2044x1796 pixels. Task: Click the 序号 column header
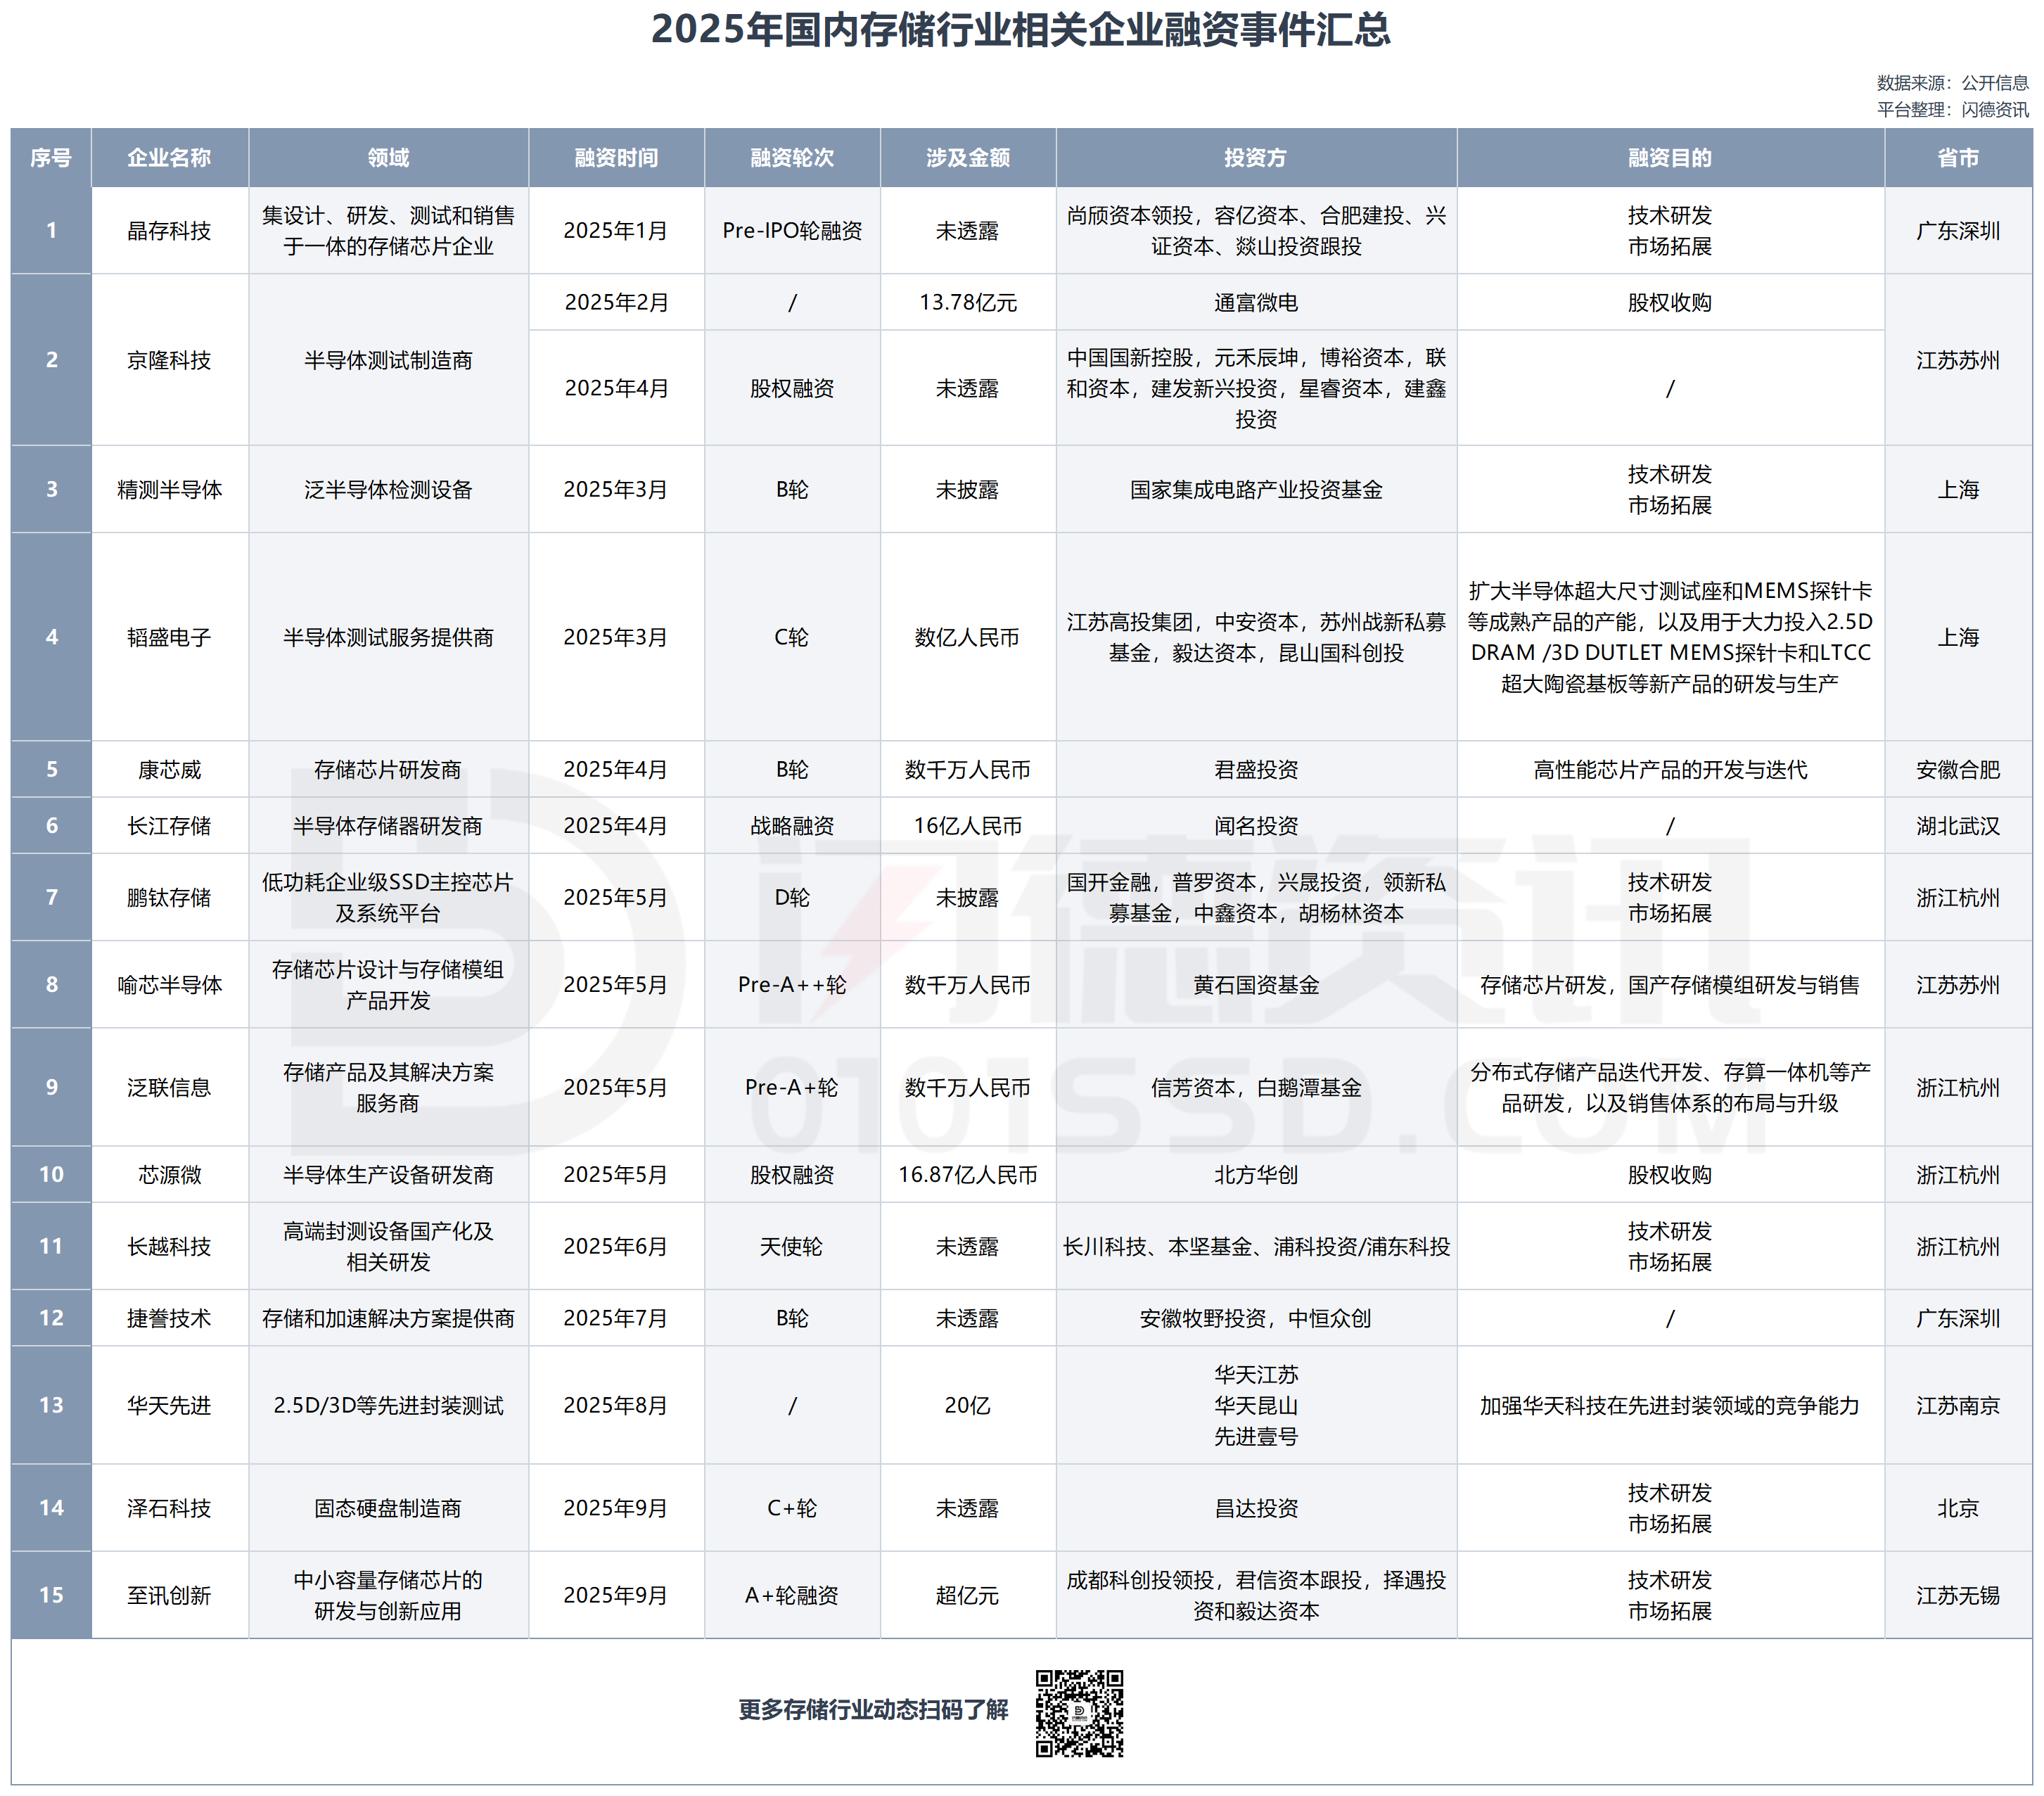pos(51,158)
